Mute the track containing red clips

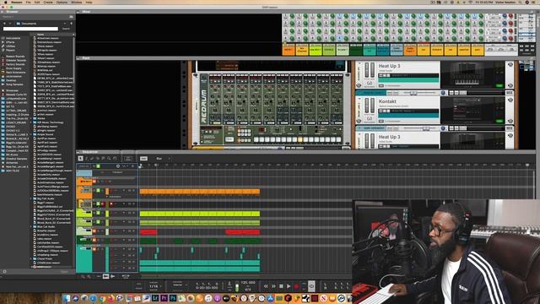click(x=94, y=231)
